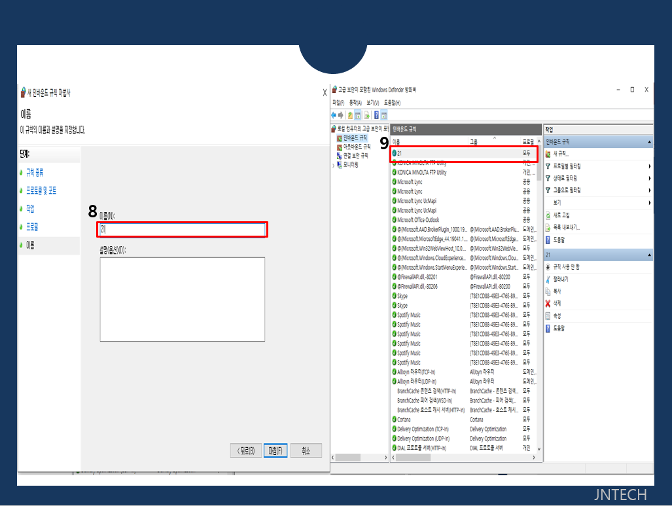Open 그룹으로 필터링 action
672x506 pixels.
(567, 190)
